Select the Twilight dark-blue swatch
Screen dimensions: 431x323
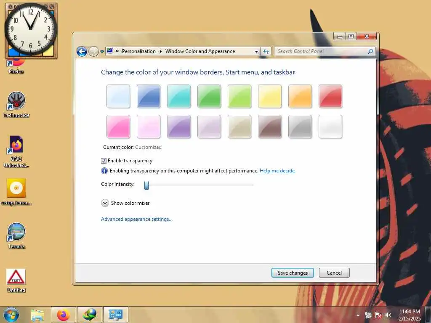(149, 96)
